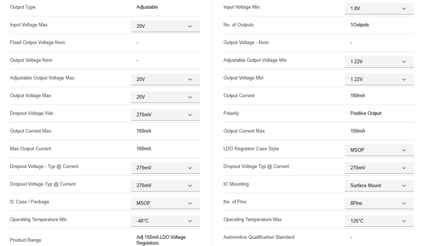Click the Adjustable output type value
Image resolution: width=435 pixels, height=246 pixels.
(147, 7)
